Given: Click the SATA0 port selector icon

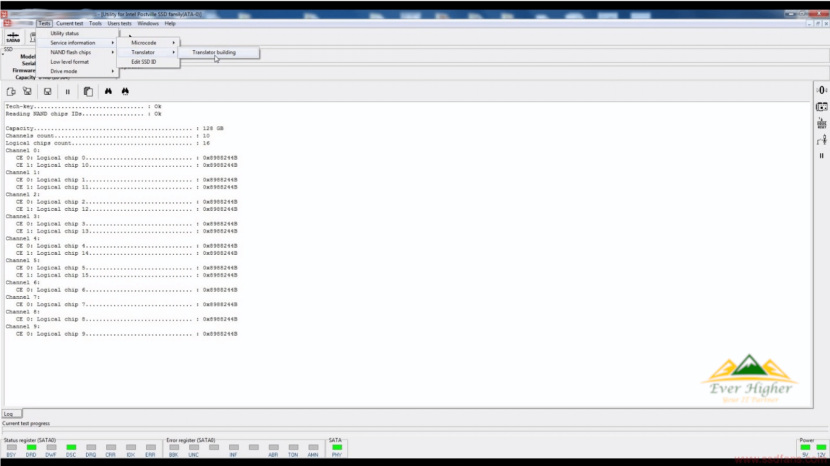Looking at the screenshot, I should pyautogui.click(x=13, y=37).
